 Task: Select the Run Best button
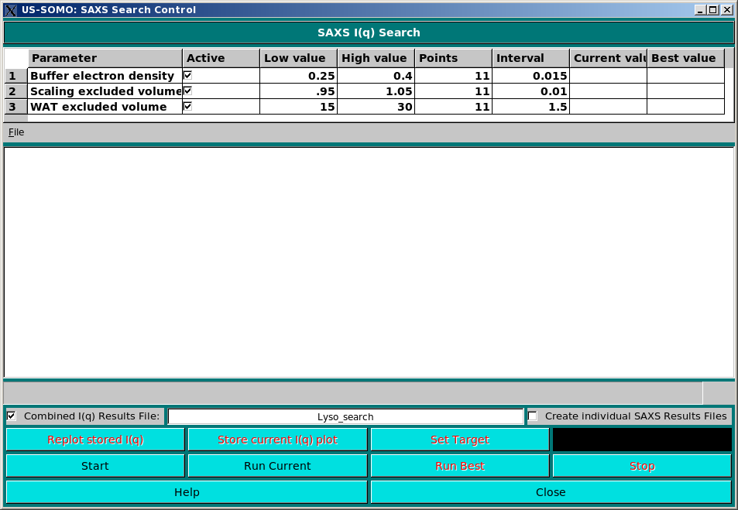pos(460,465)
